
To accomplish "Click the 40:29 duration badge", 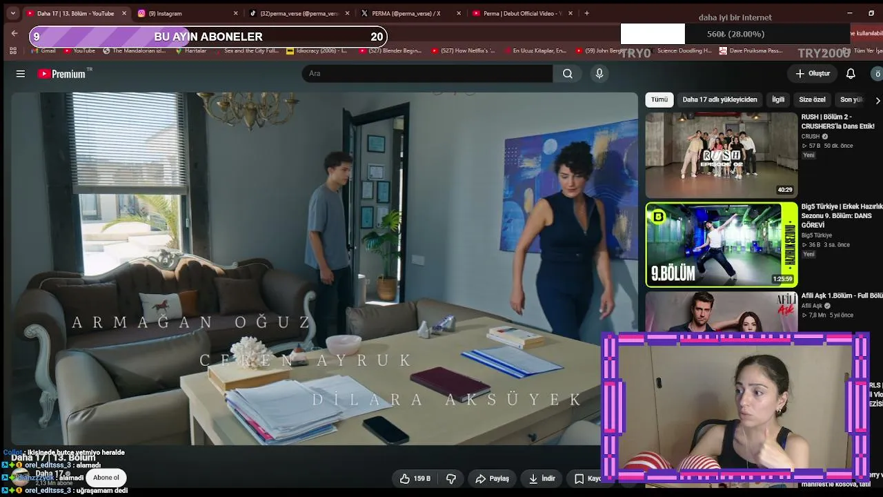I will click(785, 190).
